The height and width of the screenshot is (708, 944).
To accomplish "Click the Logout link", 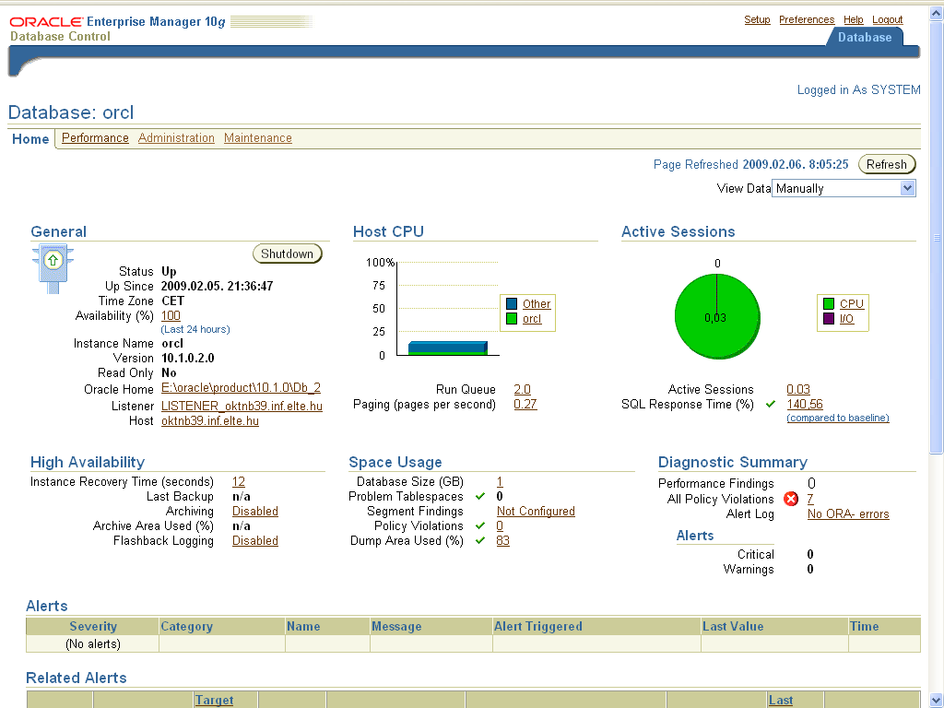I will (888, 20).
